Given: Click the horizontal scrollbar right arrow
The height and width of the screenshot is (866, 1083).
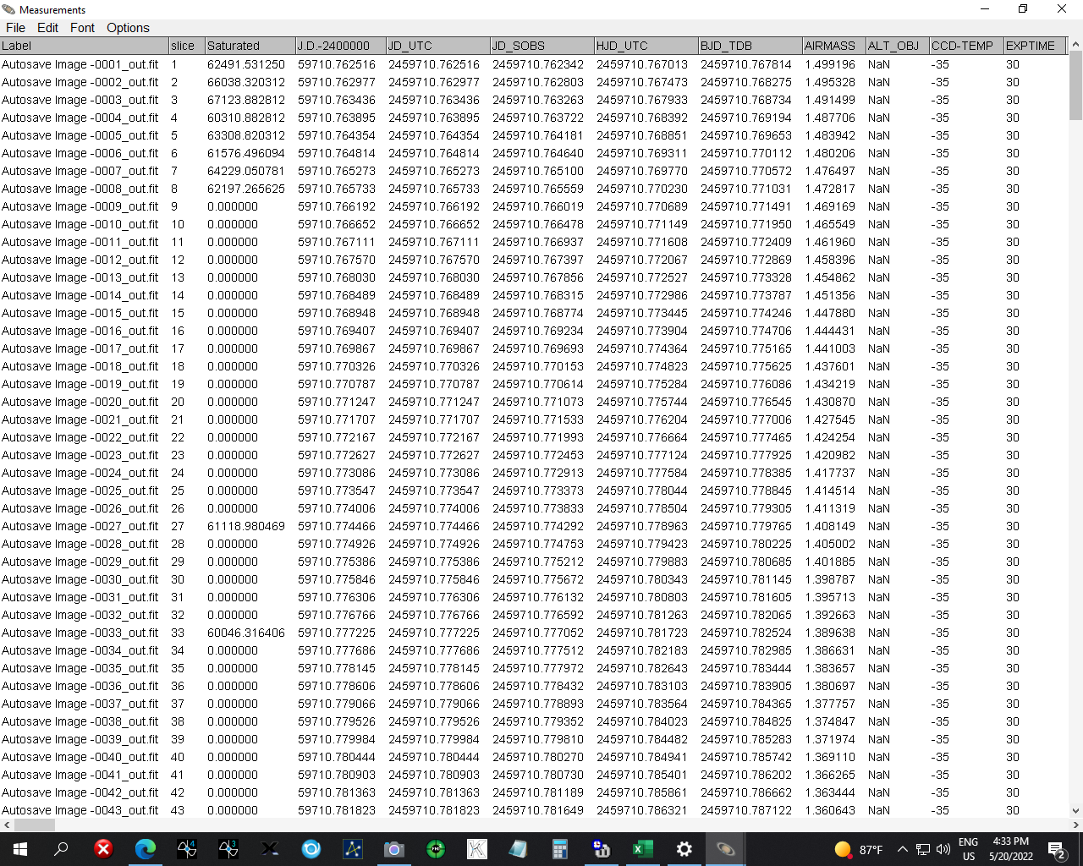Looking at the screenshot, I should (1075, 825).
